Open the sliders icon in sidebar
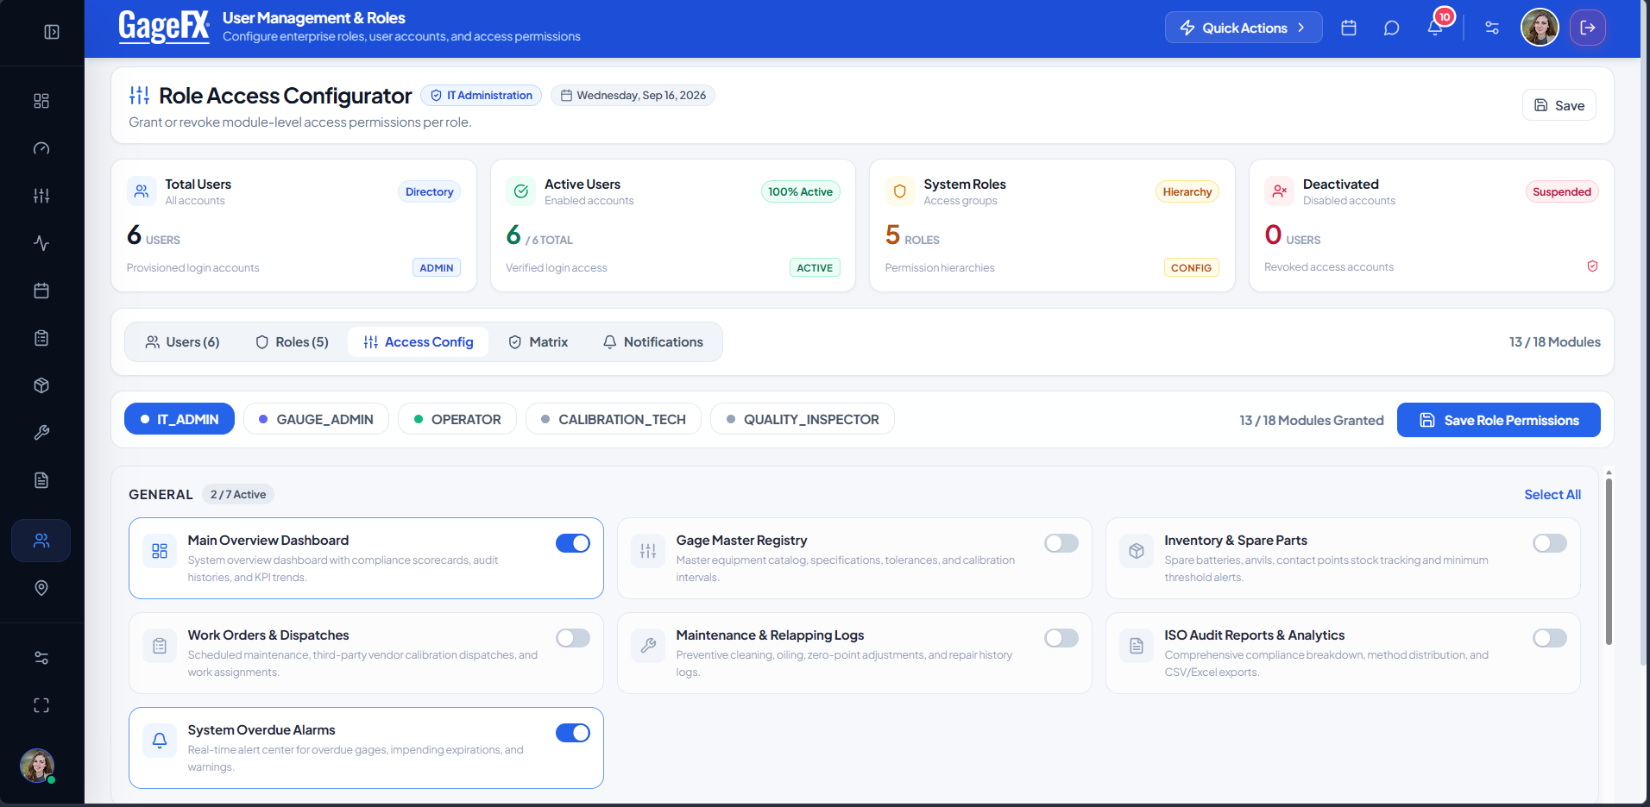 [x=41, y=196]
